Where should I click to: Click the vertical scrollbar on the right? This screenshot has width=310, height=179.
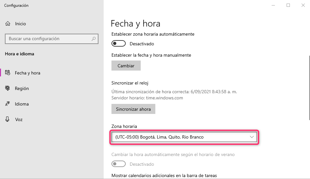coord(308,87)
